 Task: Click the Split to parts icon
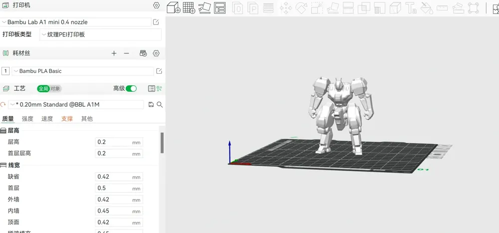point(253,8)
